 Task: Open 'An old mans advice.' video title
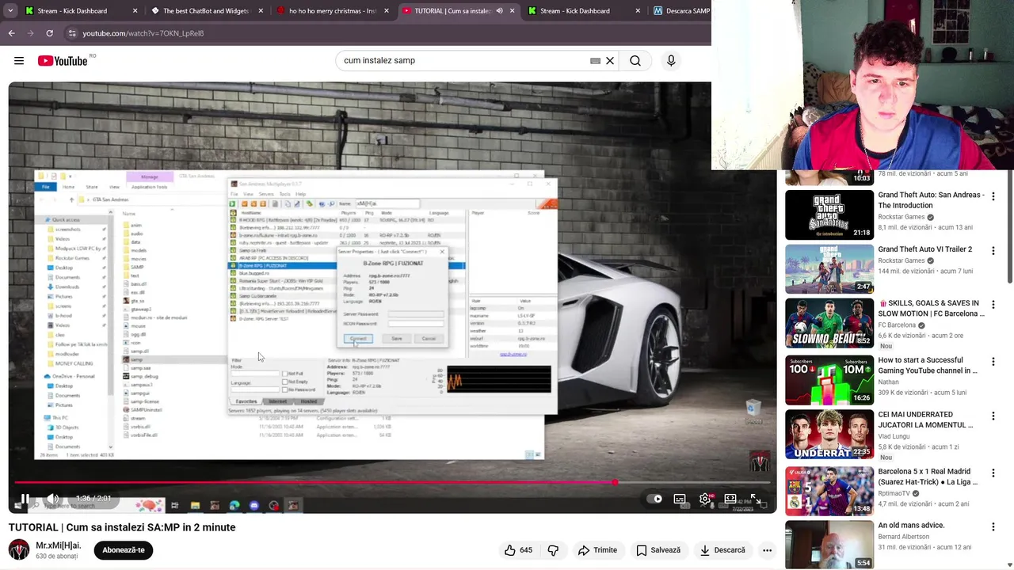point(911,526)
